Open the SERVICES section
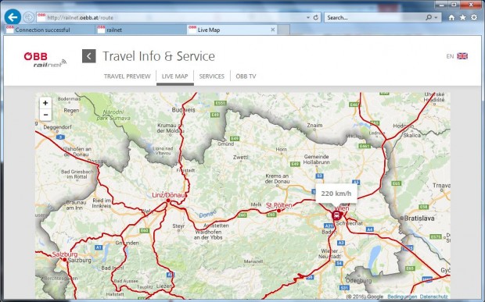Image resolution: width=485 pixels, height=302 pixels. 211,76
